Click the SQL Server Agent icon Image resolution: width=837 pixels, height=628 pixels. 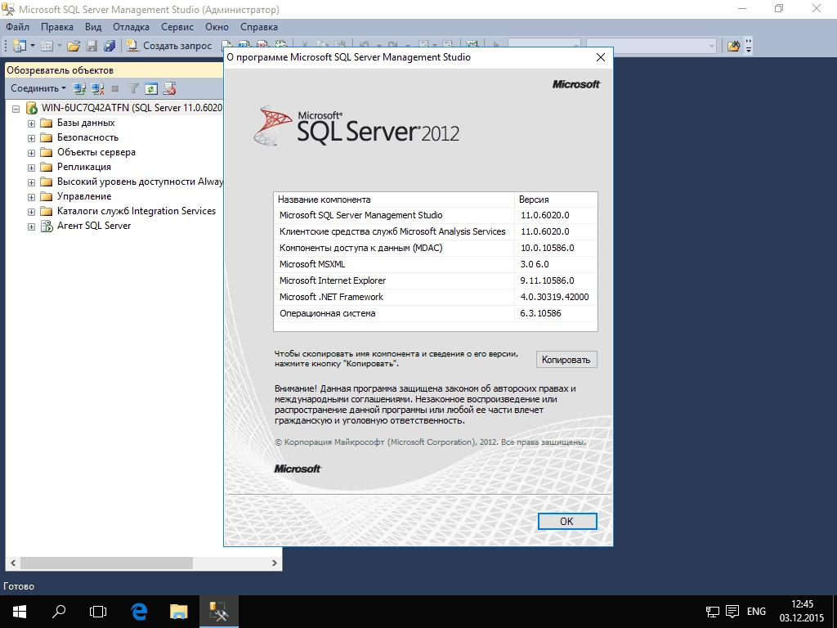(47, 226)
